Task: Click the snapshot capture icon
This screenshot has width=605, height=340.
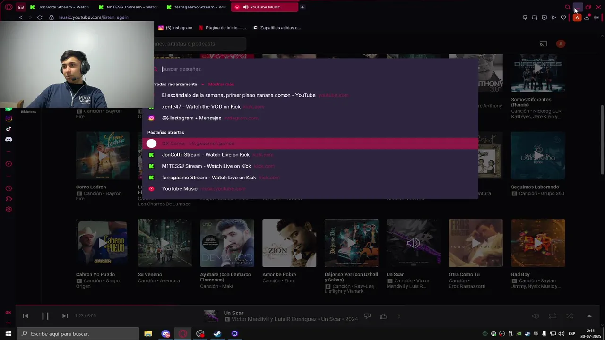Action: point(535,17)
